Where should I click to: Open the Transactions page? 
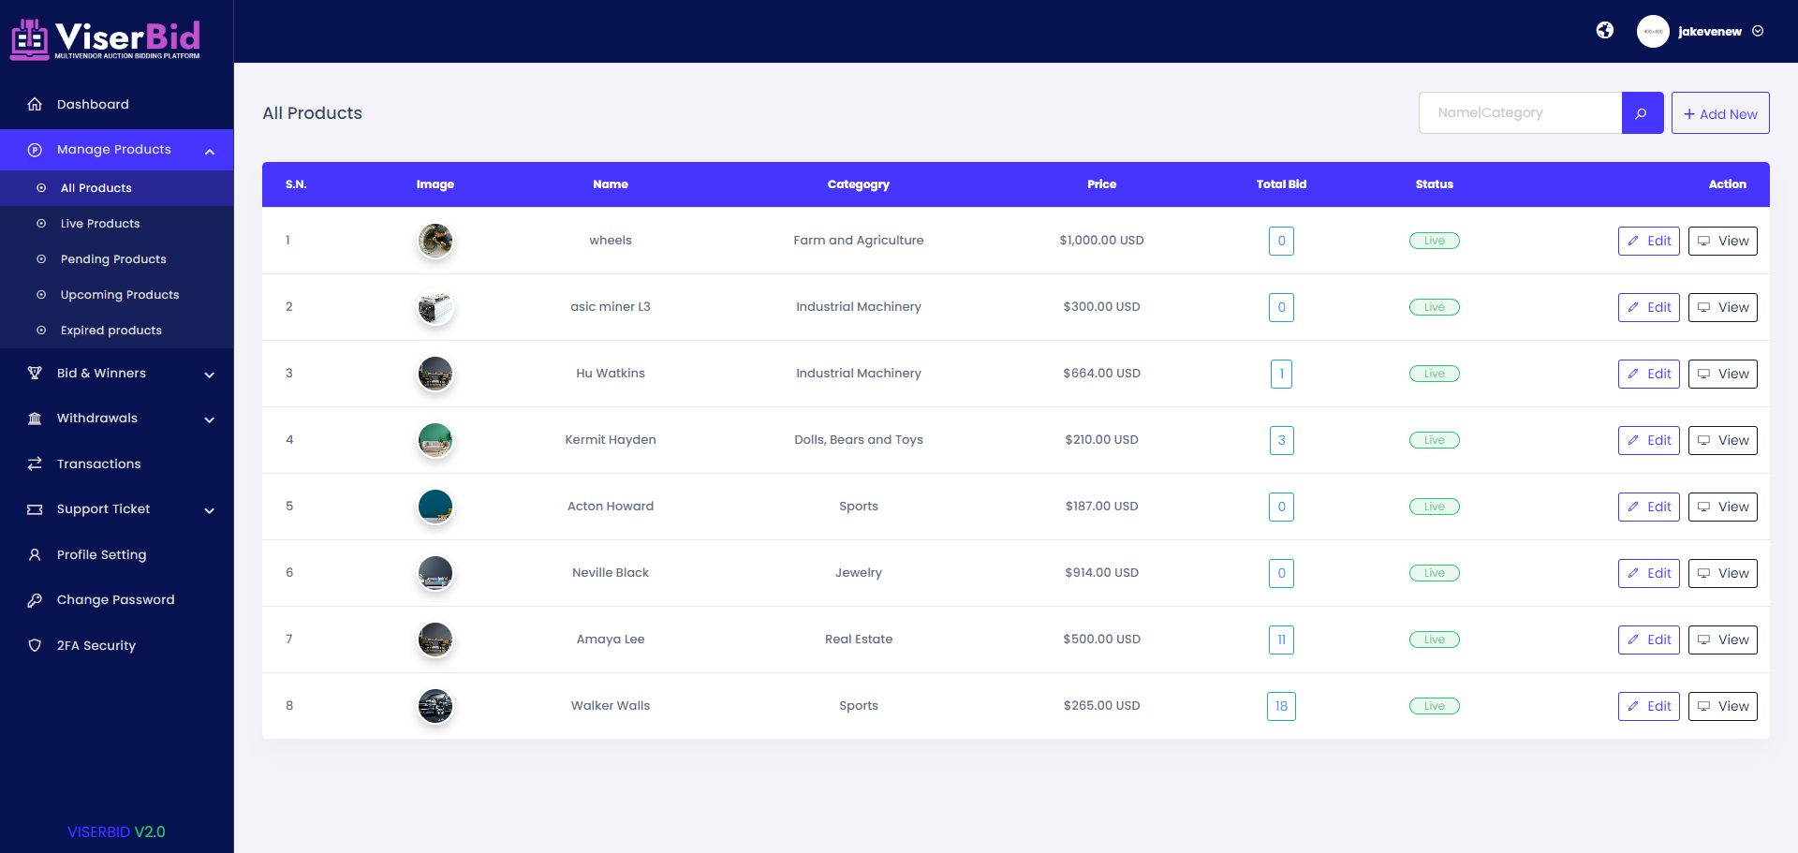coord(116,464)
